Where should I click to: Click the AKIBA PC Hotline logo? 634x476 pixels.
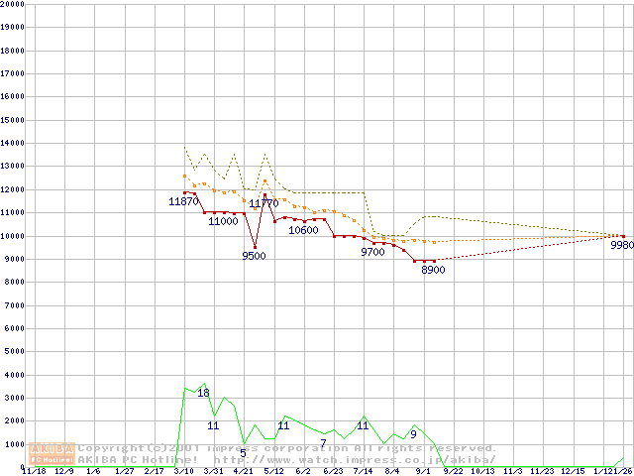click(x=53, y=453)
